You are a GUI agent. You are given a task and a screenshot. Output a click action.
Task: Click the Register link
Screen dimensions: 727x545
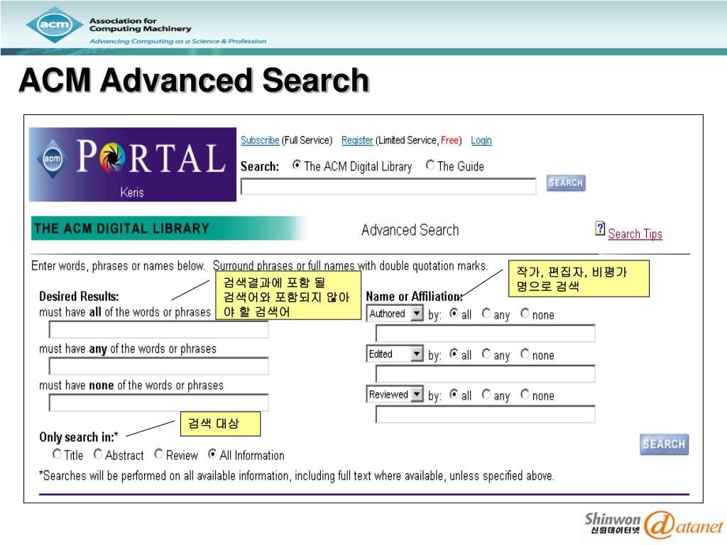coord(357,141)
